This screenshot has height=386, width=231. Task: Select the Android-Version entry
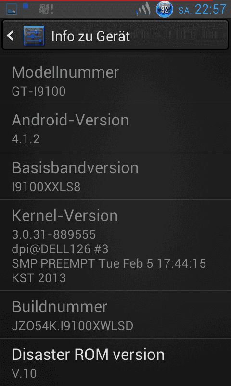[x=115, y=128]
